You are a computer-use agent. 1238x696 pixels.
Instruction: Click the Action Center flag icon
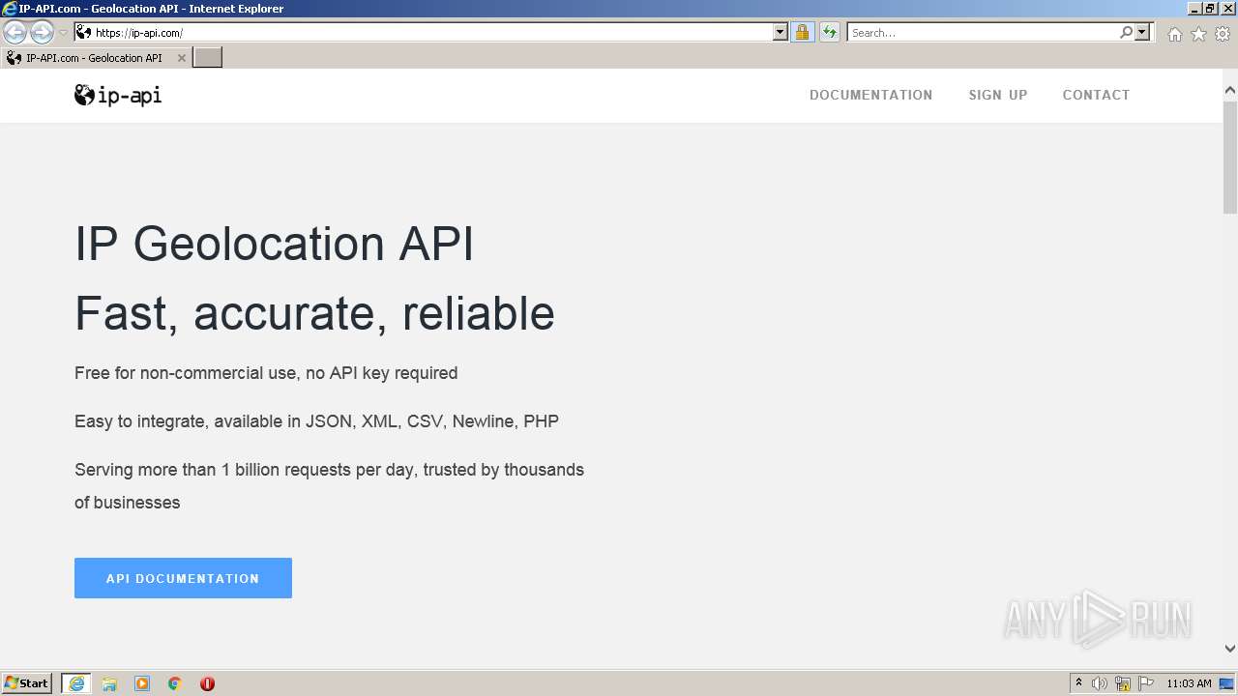point(1146,683)
